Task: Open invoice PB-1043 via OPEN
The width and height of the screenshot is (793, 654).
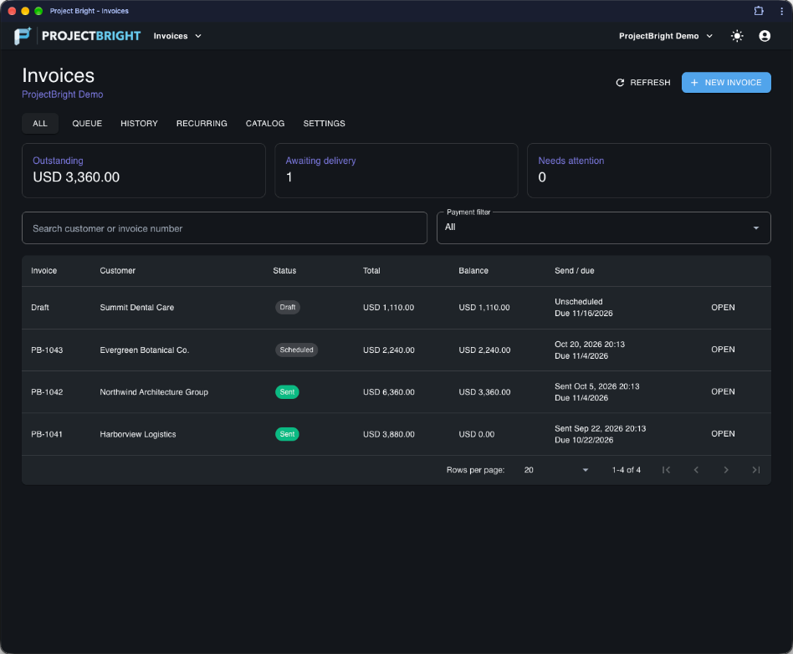Action: 723,350
